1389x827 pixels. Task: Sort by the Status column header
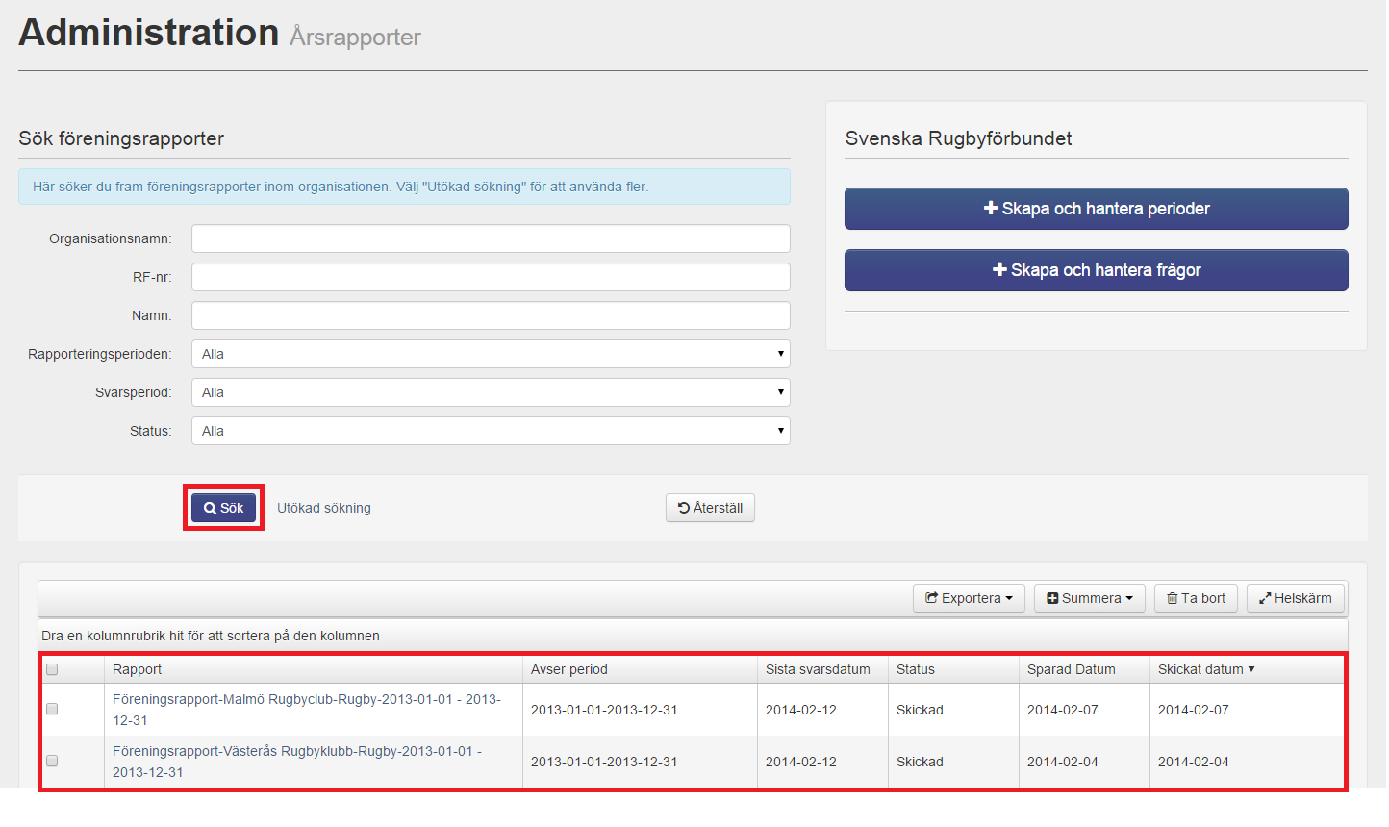point(954,669)
